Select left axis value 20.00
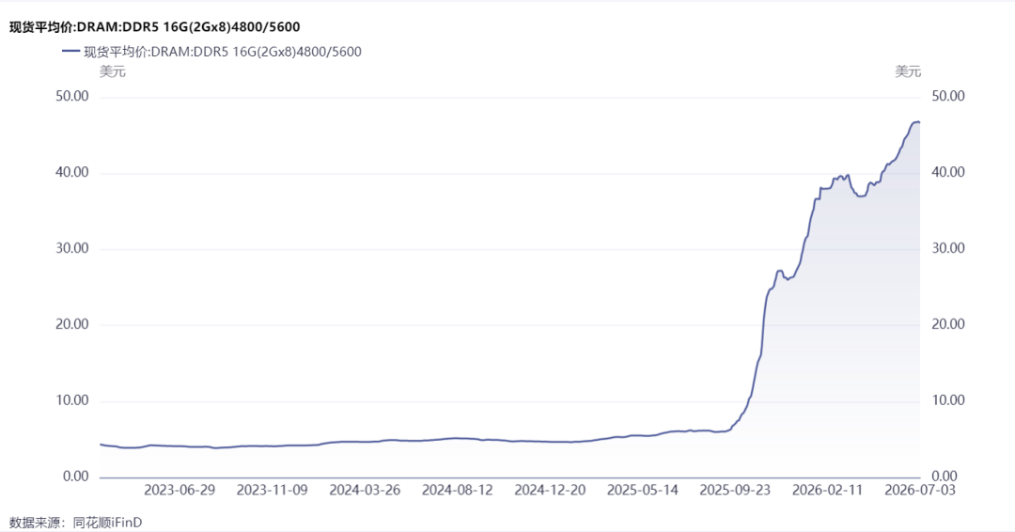1015x532 pixels. [x=71, y=324]
